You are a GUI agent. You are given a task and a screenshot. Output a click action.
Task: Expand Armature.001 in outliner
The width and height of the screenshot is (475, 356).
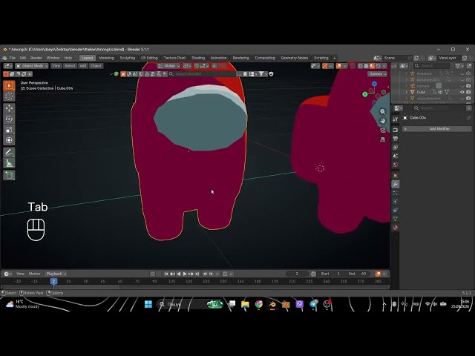[407, 79]
